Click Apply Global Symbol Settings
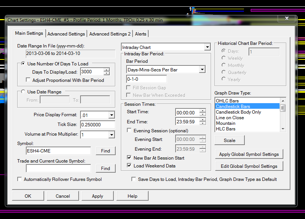Viewport: 305px width, 219px height. pos(249,154)
